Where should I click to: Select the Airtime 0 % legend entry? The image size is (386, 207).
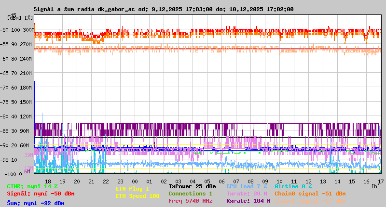click(x=293, y=186)
